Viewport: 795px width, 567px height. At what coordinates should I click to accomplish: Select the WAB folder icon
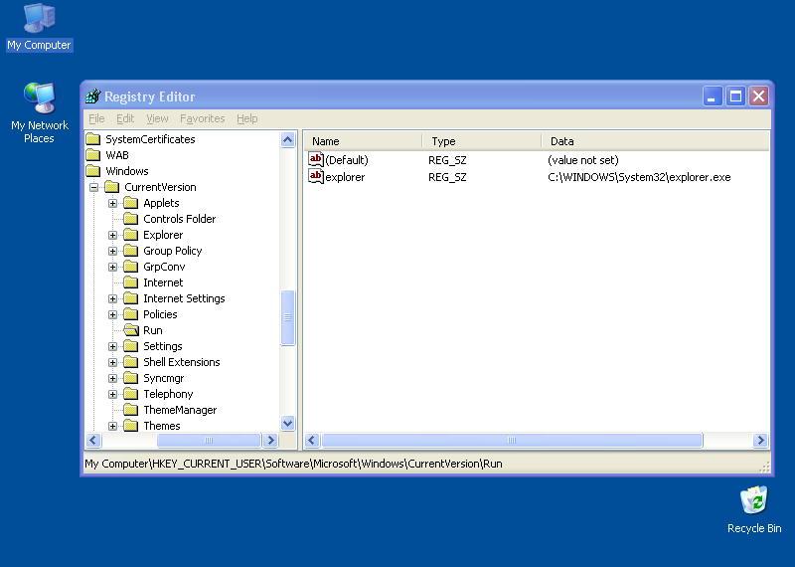click(93, 155)
